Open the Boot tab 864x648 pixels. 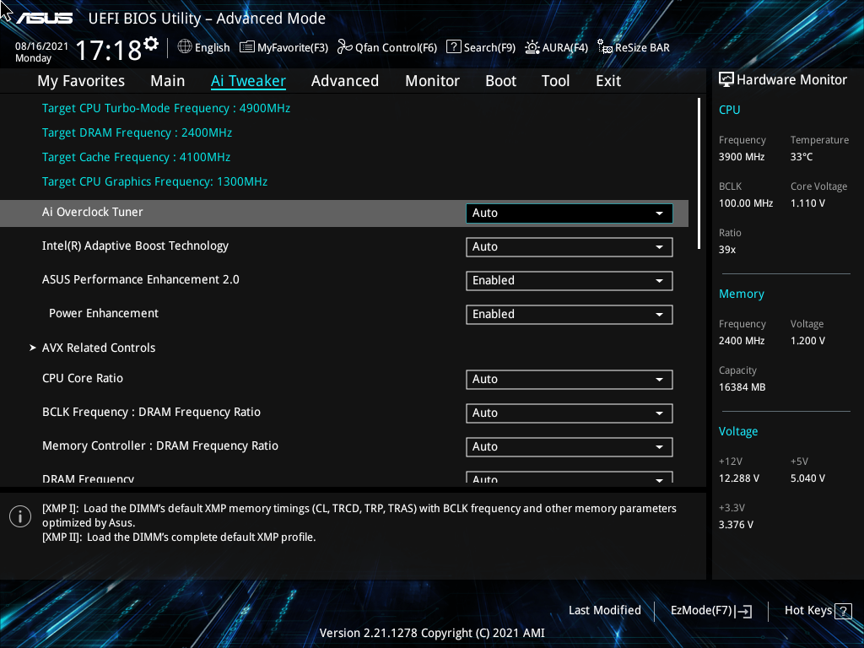coord(501,81)
